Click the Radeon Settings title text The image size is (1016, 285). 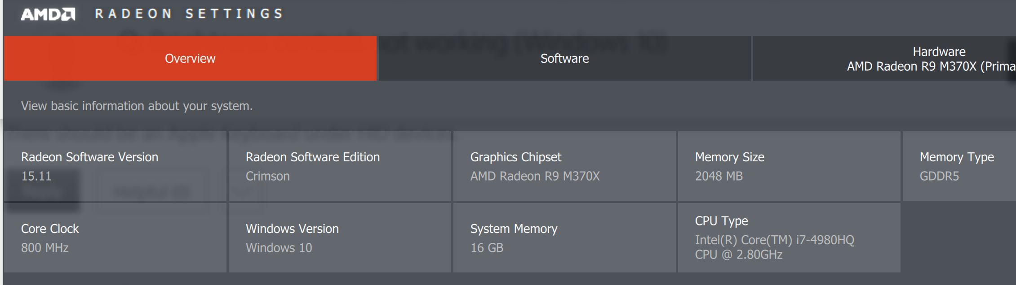pyautogui.click(x=189, y=14)
